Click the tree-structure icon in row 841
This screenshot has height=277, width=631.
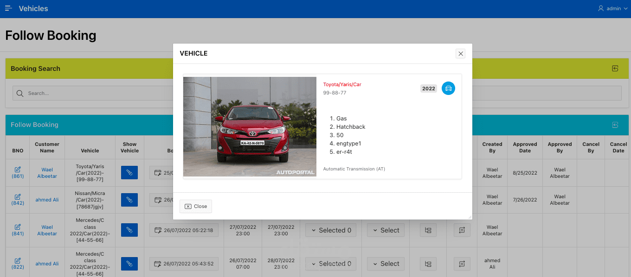428,230
